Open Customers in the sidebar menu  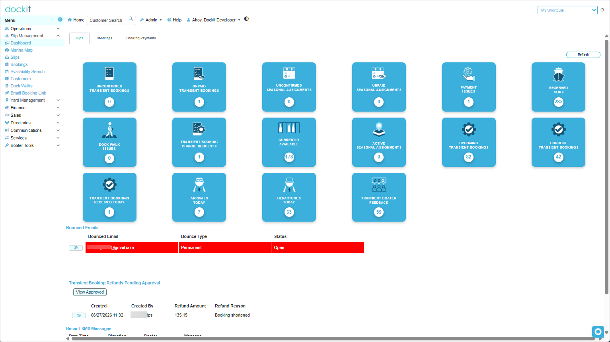tap(20, 79)
